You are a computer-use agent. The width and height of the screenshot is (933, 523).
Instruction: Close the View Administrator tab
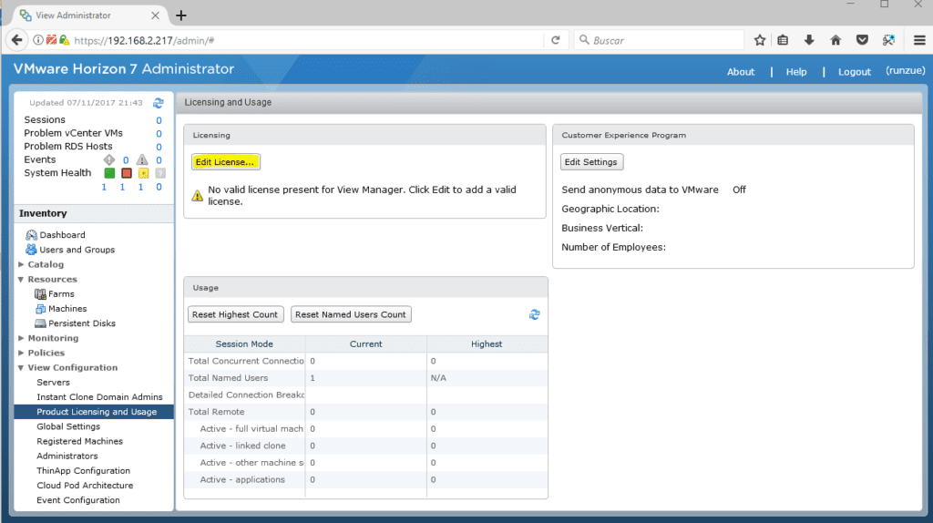click(155, 15)
